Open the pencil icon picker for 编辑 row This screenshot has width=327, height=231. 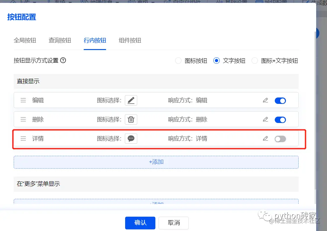tap(131, 100)
